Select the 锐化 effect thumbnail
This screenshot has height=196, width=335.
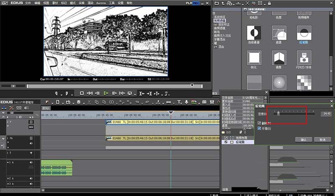(x=254, y=58)
